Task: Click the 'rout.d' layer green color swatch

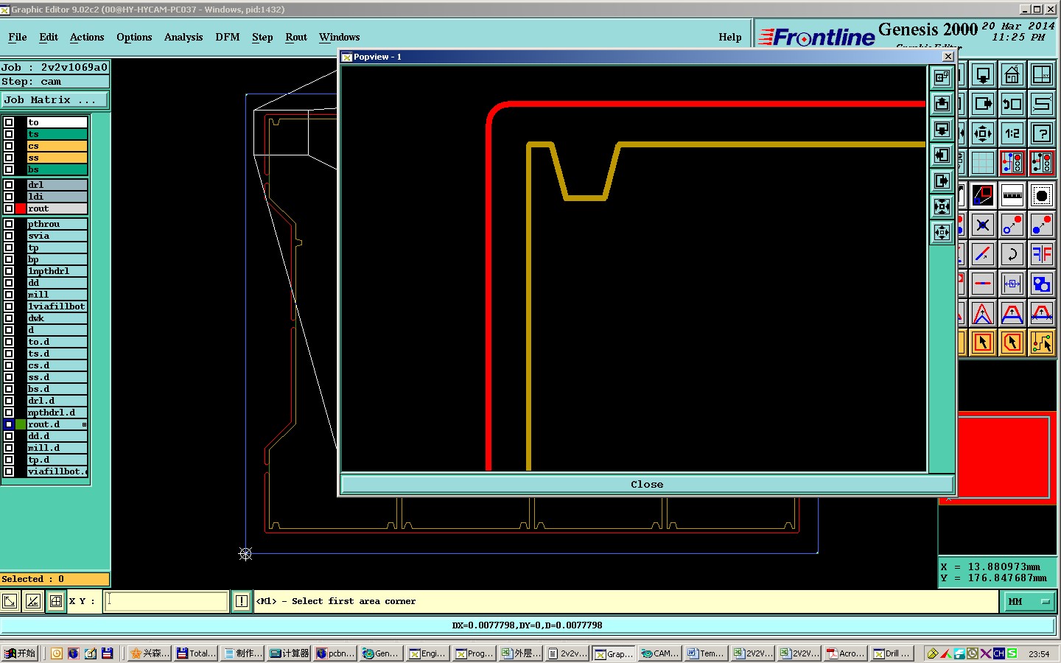Action: click(x=21, y=424)
